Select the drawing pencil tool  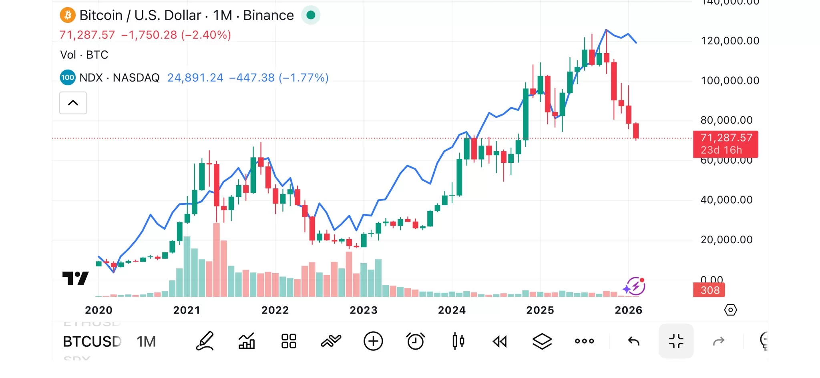(x=205, y=341)
